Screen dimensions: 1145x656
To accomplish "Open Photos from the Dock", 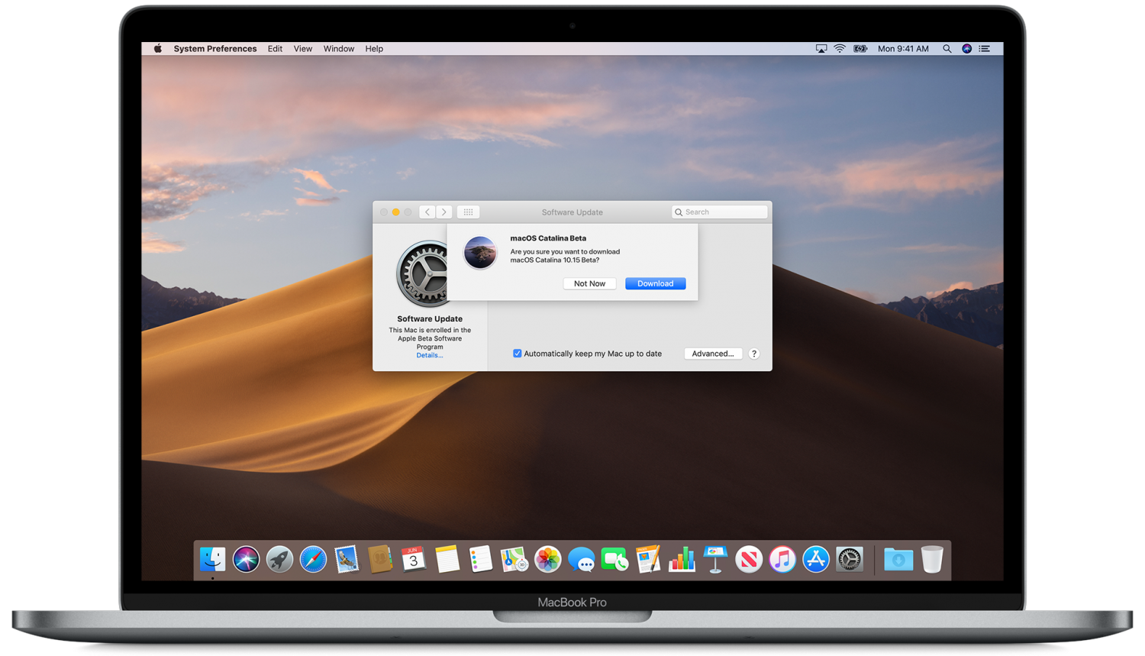I will pos(548,560).
